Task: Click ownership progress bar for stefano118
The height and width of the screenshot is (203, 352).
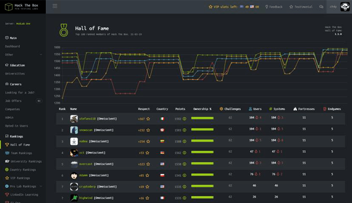Action: click(x=202, y=118)
